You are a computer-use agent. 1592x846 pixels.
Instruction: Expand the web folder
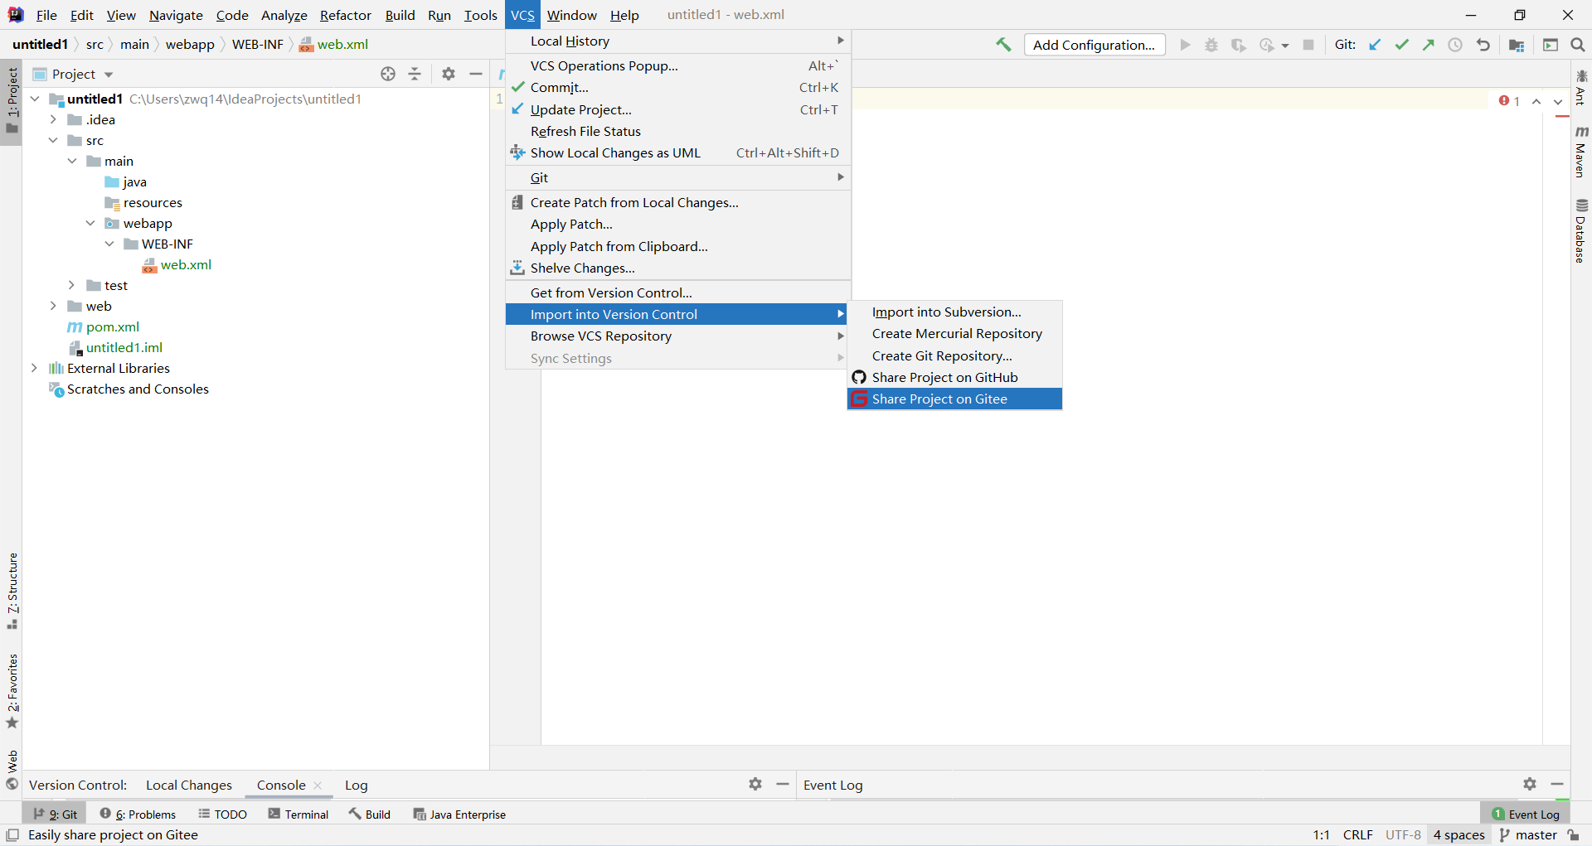coord(53,306)
